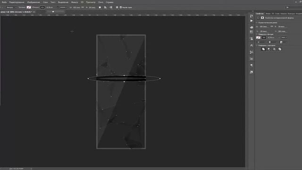The height and width of the screenshot is (170, 302).
Task: Open the Редактирование menu
Action: (x=17, y=2)
